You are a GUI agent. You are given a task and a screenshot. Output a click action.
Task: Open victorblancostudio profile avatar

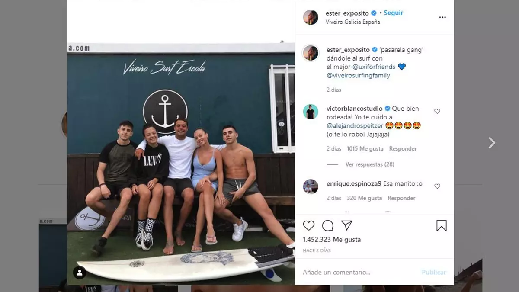(311, 112)
